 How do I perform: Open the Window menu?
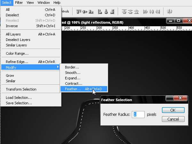(44, 3)
